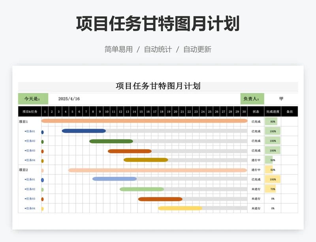
Task: Click the yellow color dot in 项目2 任务04 row
Action: (x=43, y=209)
